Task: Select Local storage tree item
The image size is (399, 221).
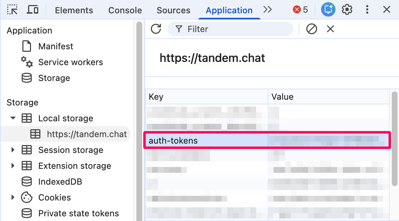Action: pyautogui.click(x=66, y=118)
